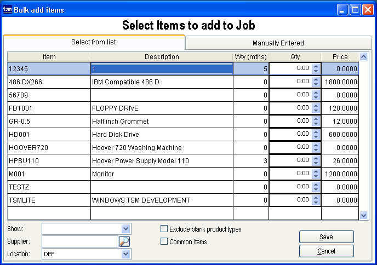Enable Exclude blank product types checkbox

[x=164, y=229]
